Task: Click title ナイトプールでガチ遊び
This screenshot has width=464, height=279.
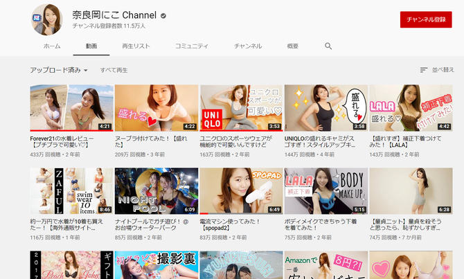Action: (x=152, y=224)
